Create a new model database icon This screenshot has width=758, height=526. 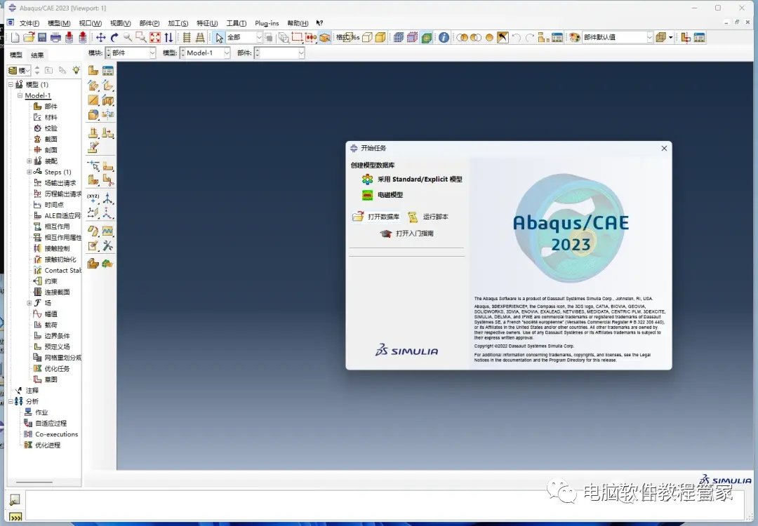pyautogui.click(x=15, y=37)
